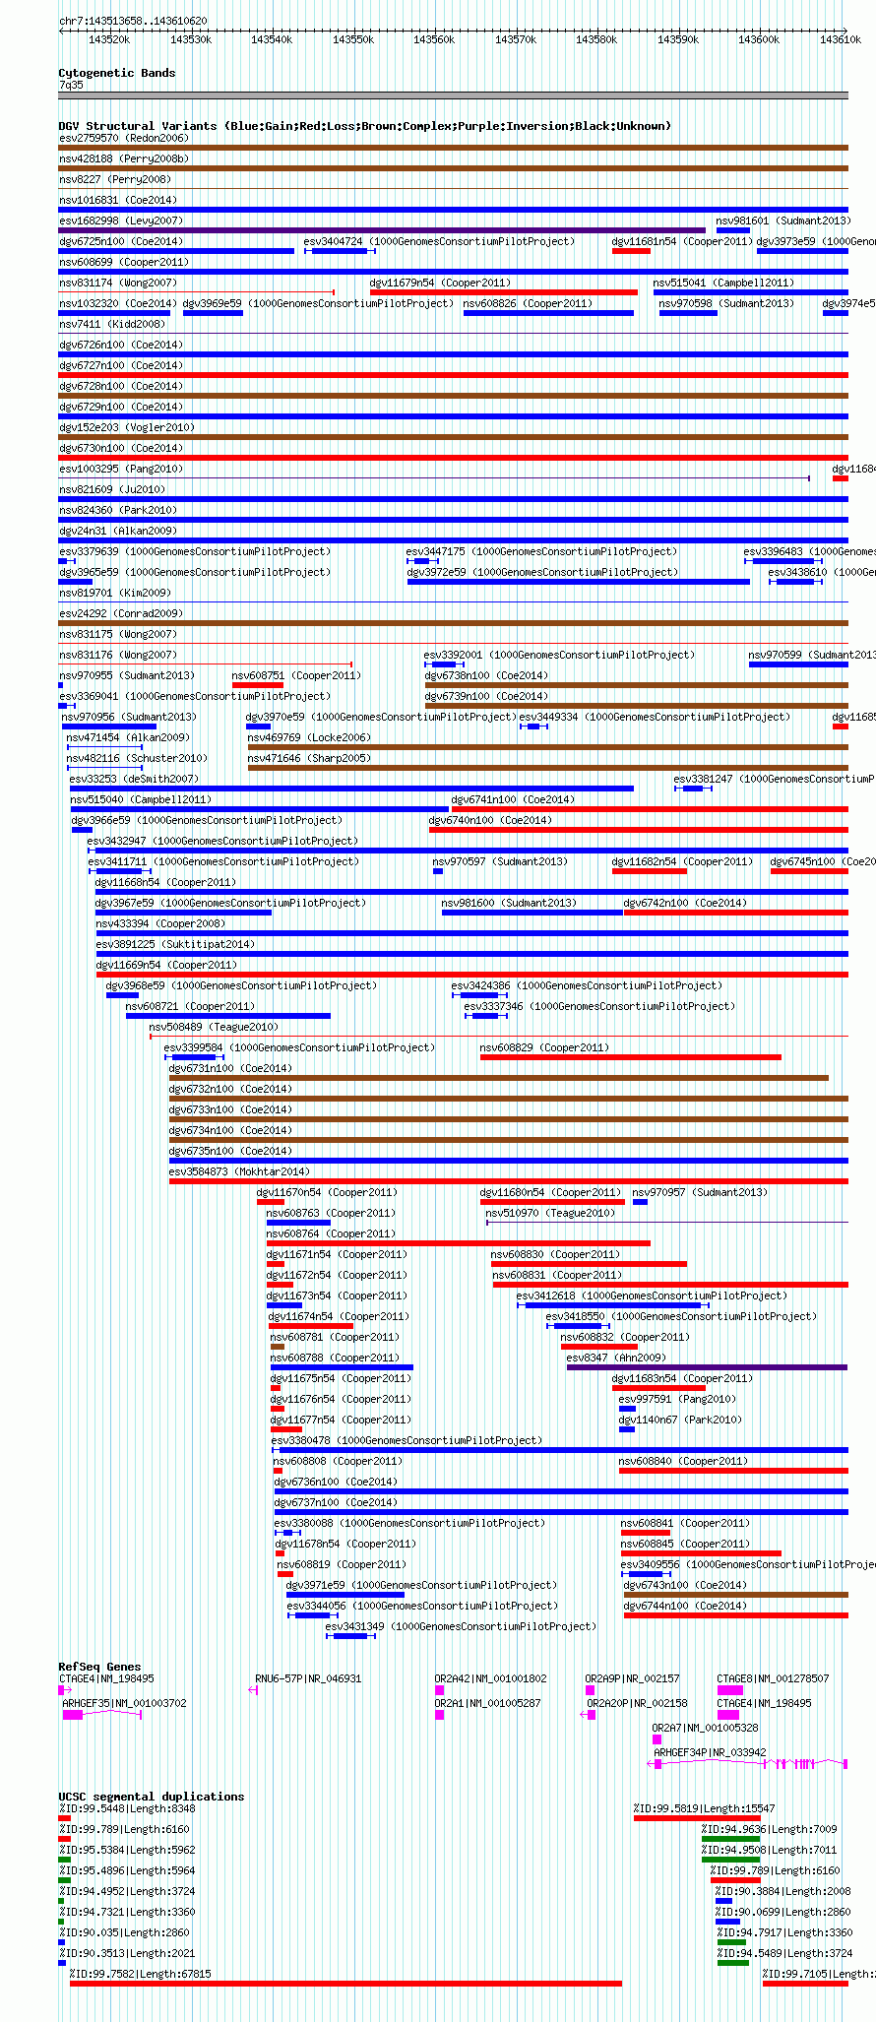Open the nsv1016831 (Coe2014) variant label
Screen dimensions: 876x2022
120,200
